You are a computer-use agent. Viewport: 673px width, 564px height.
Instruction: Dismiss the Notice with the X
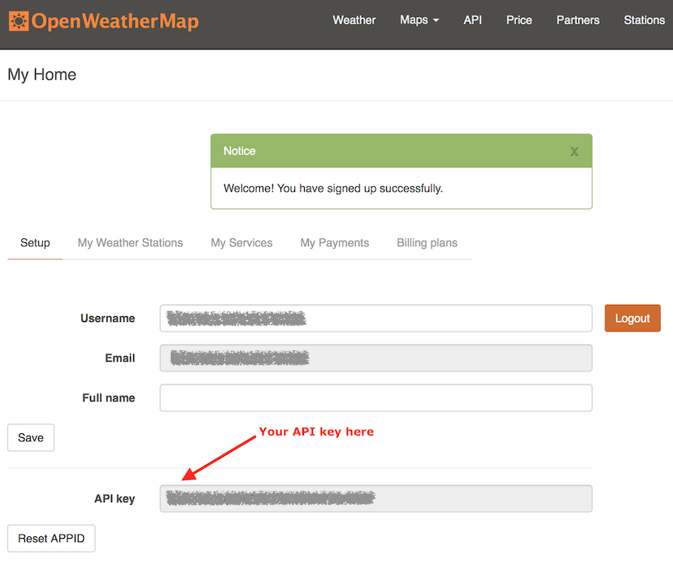(x=574, y=151)
